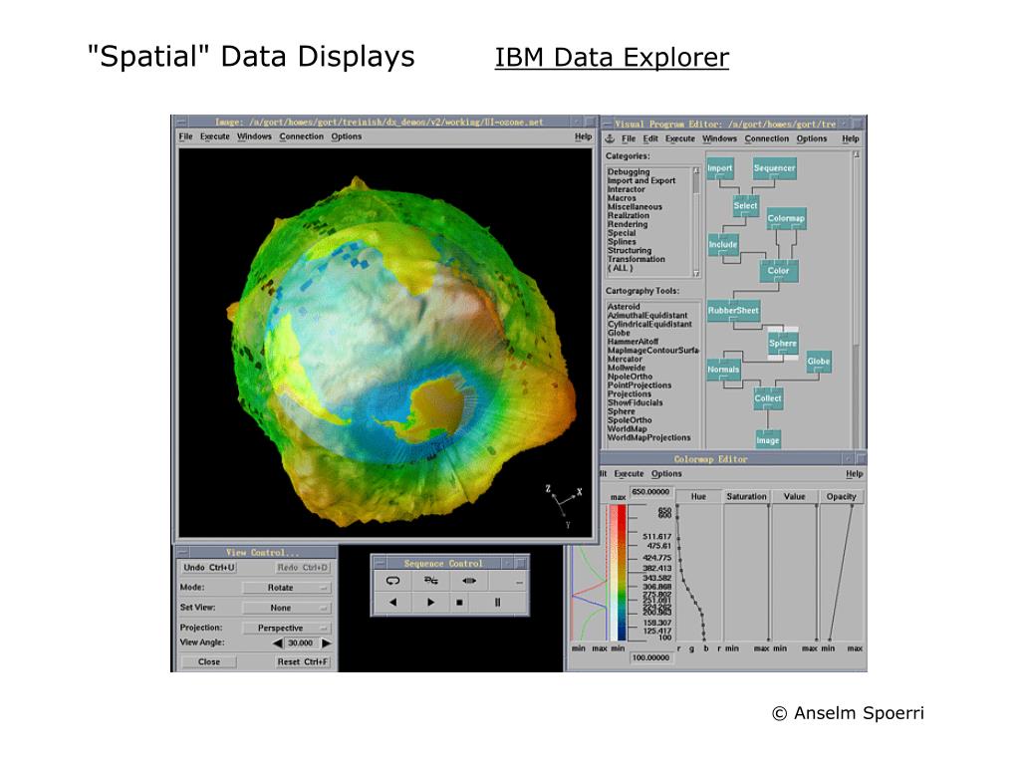Screen dimensions: 1020x765
Task: Open Options menu in Image window
Action: [x=346, y=136]
